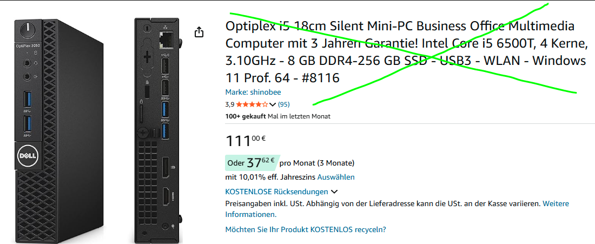595x244 pixels.
Task: Click the share icon beside the product image
Action: click(x=199, y=32)
